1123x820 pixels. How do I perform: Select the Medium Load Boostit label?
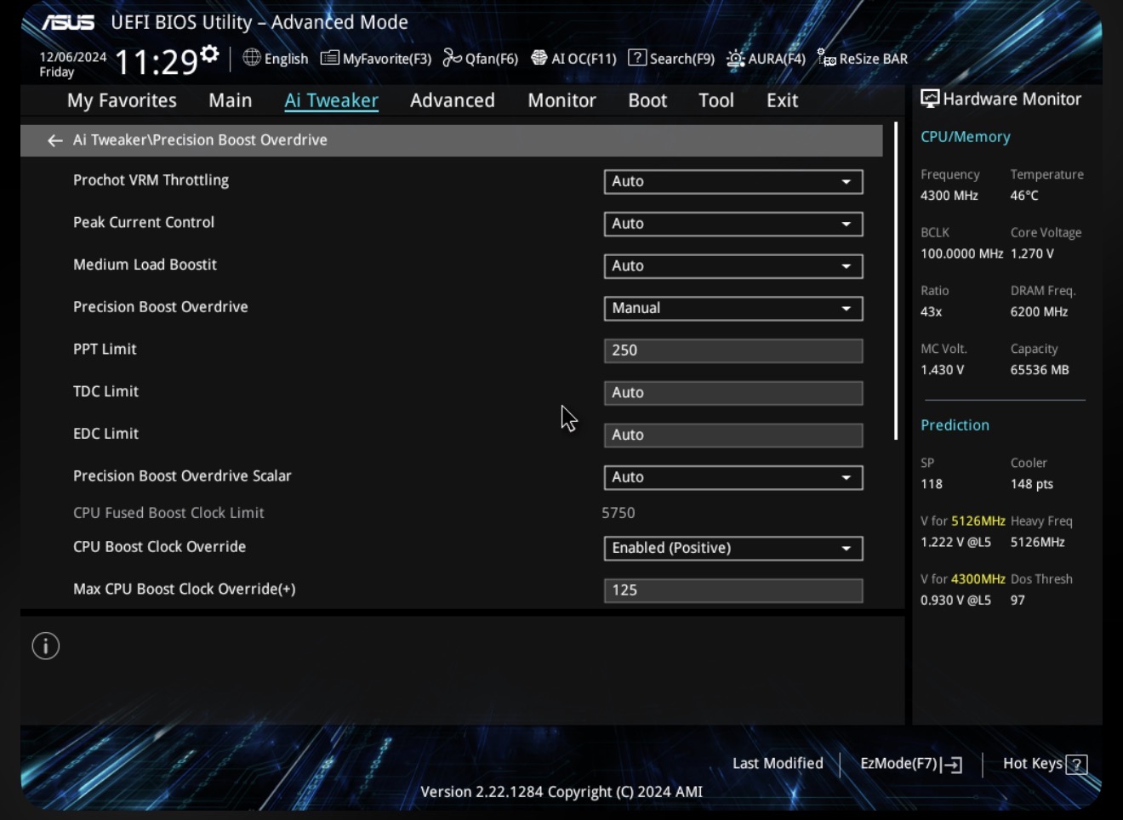145,265
